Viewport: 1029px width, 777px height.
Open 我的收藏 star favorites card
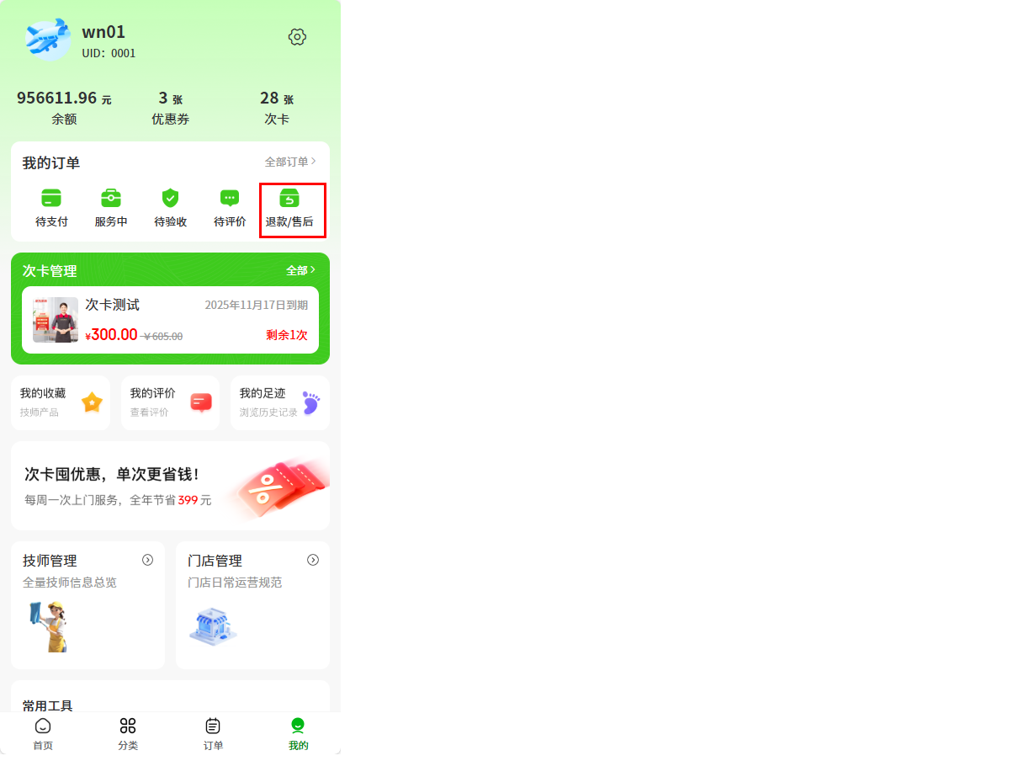coord(61,402)
